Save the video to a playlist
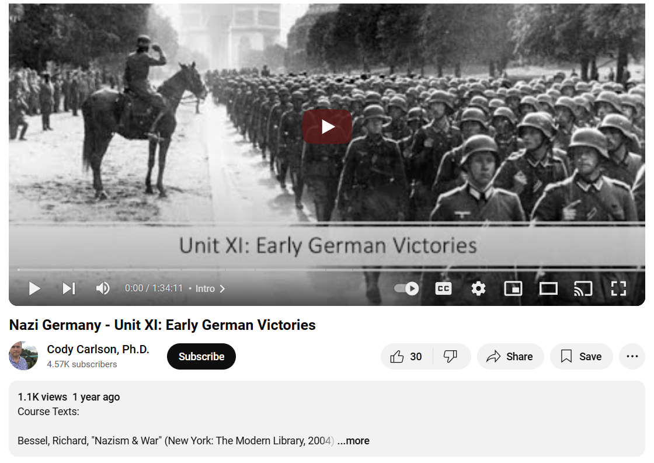This screenshot has height=463, width=654. (x=582, y=357)
